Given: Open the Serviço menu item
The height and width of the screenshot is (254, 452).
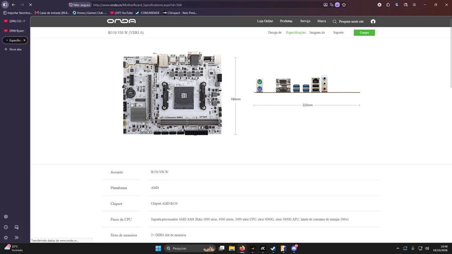Looking at the screenshot, I should pyautogui.click(x=305, y=21).
